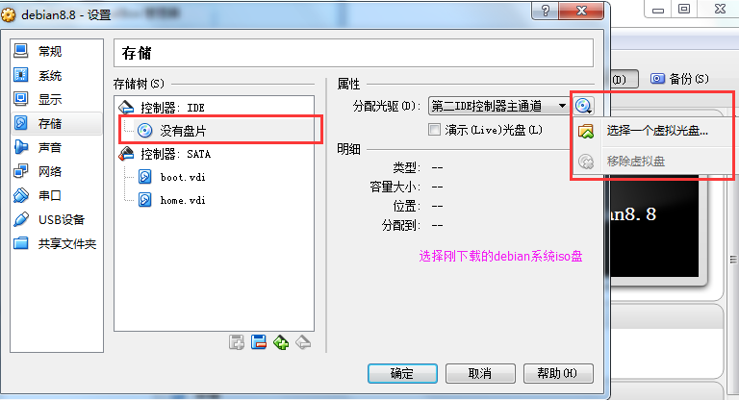Screen dimensions: 739x400
Task: Open the 分配光驱 IDE channel dropdown
Action: (x=499, y=106)
